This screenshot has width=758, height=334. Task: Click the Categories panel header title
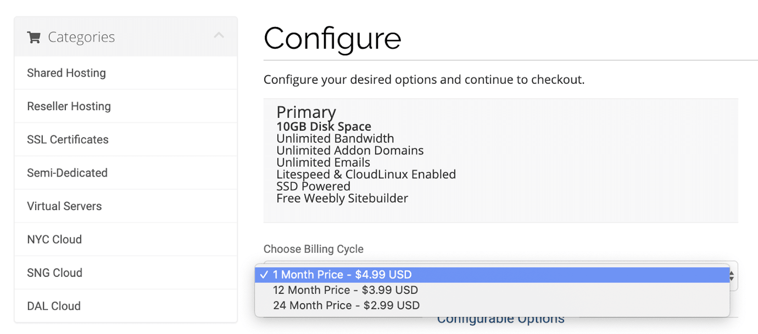(x=81, y=37)
